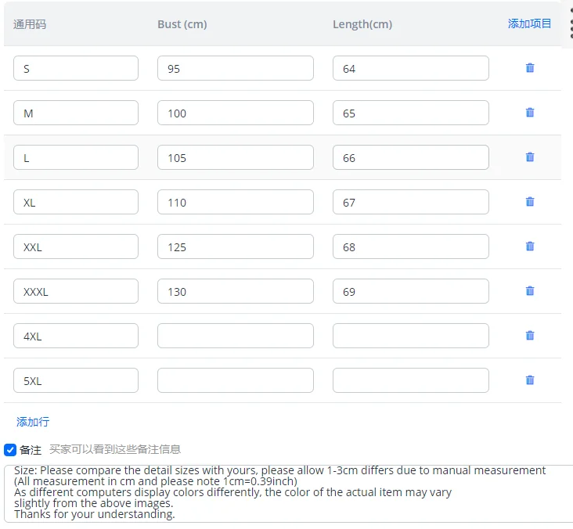Delete the 4XL size row
Image resolution: width=573 pixels, height=529 pixels.
tap(530, 336)
